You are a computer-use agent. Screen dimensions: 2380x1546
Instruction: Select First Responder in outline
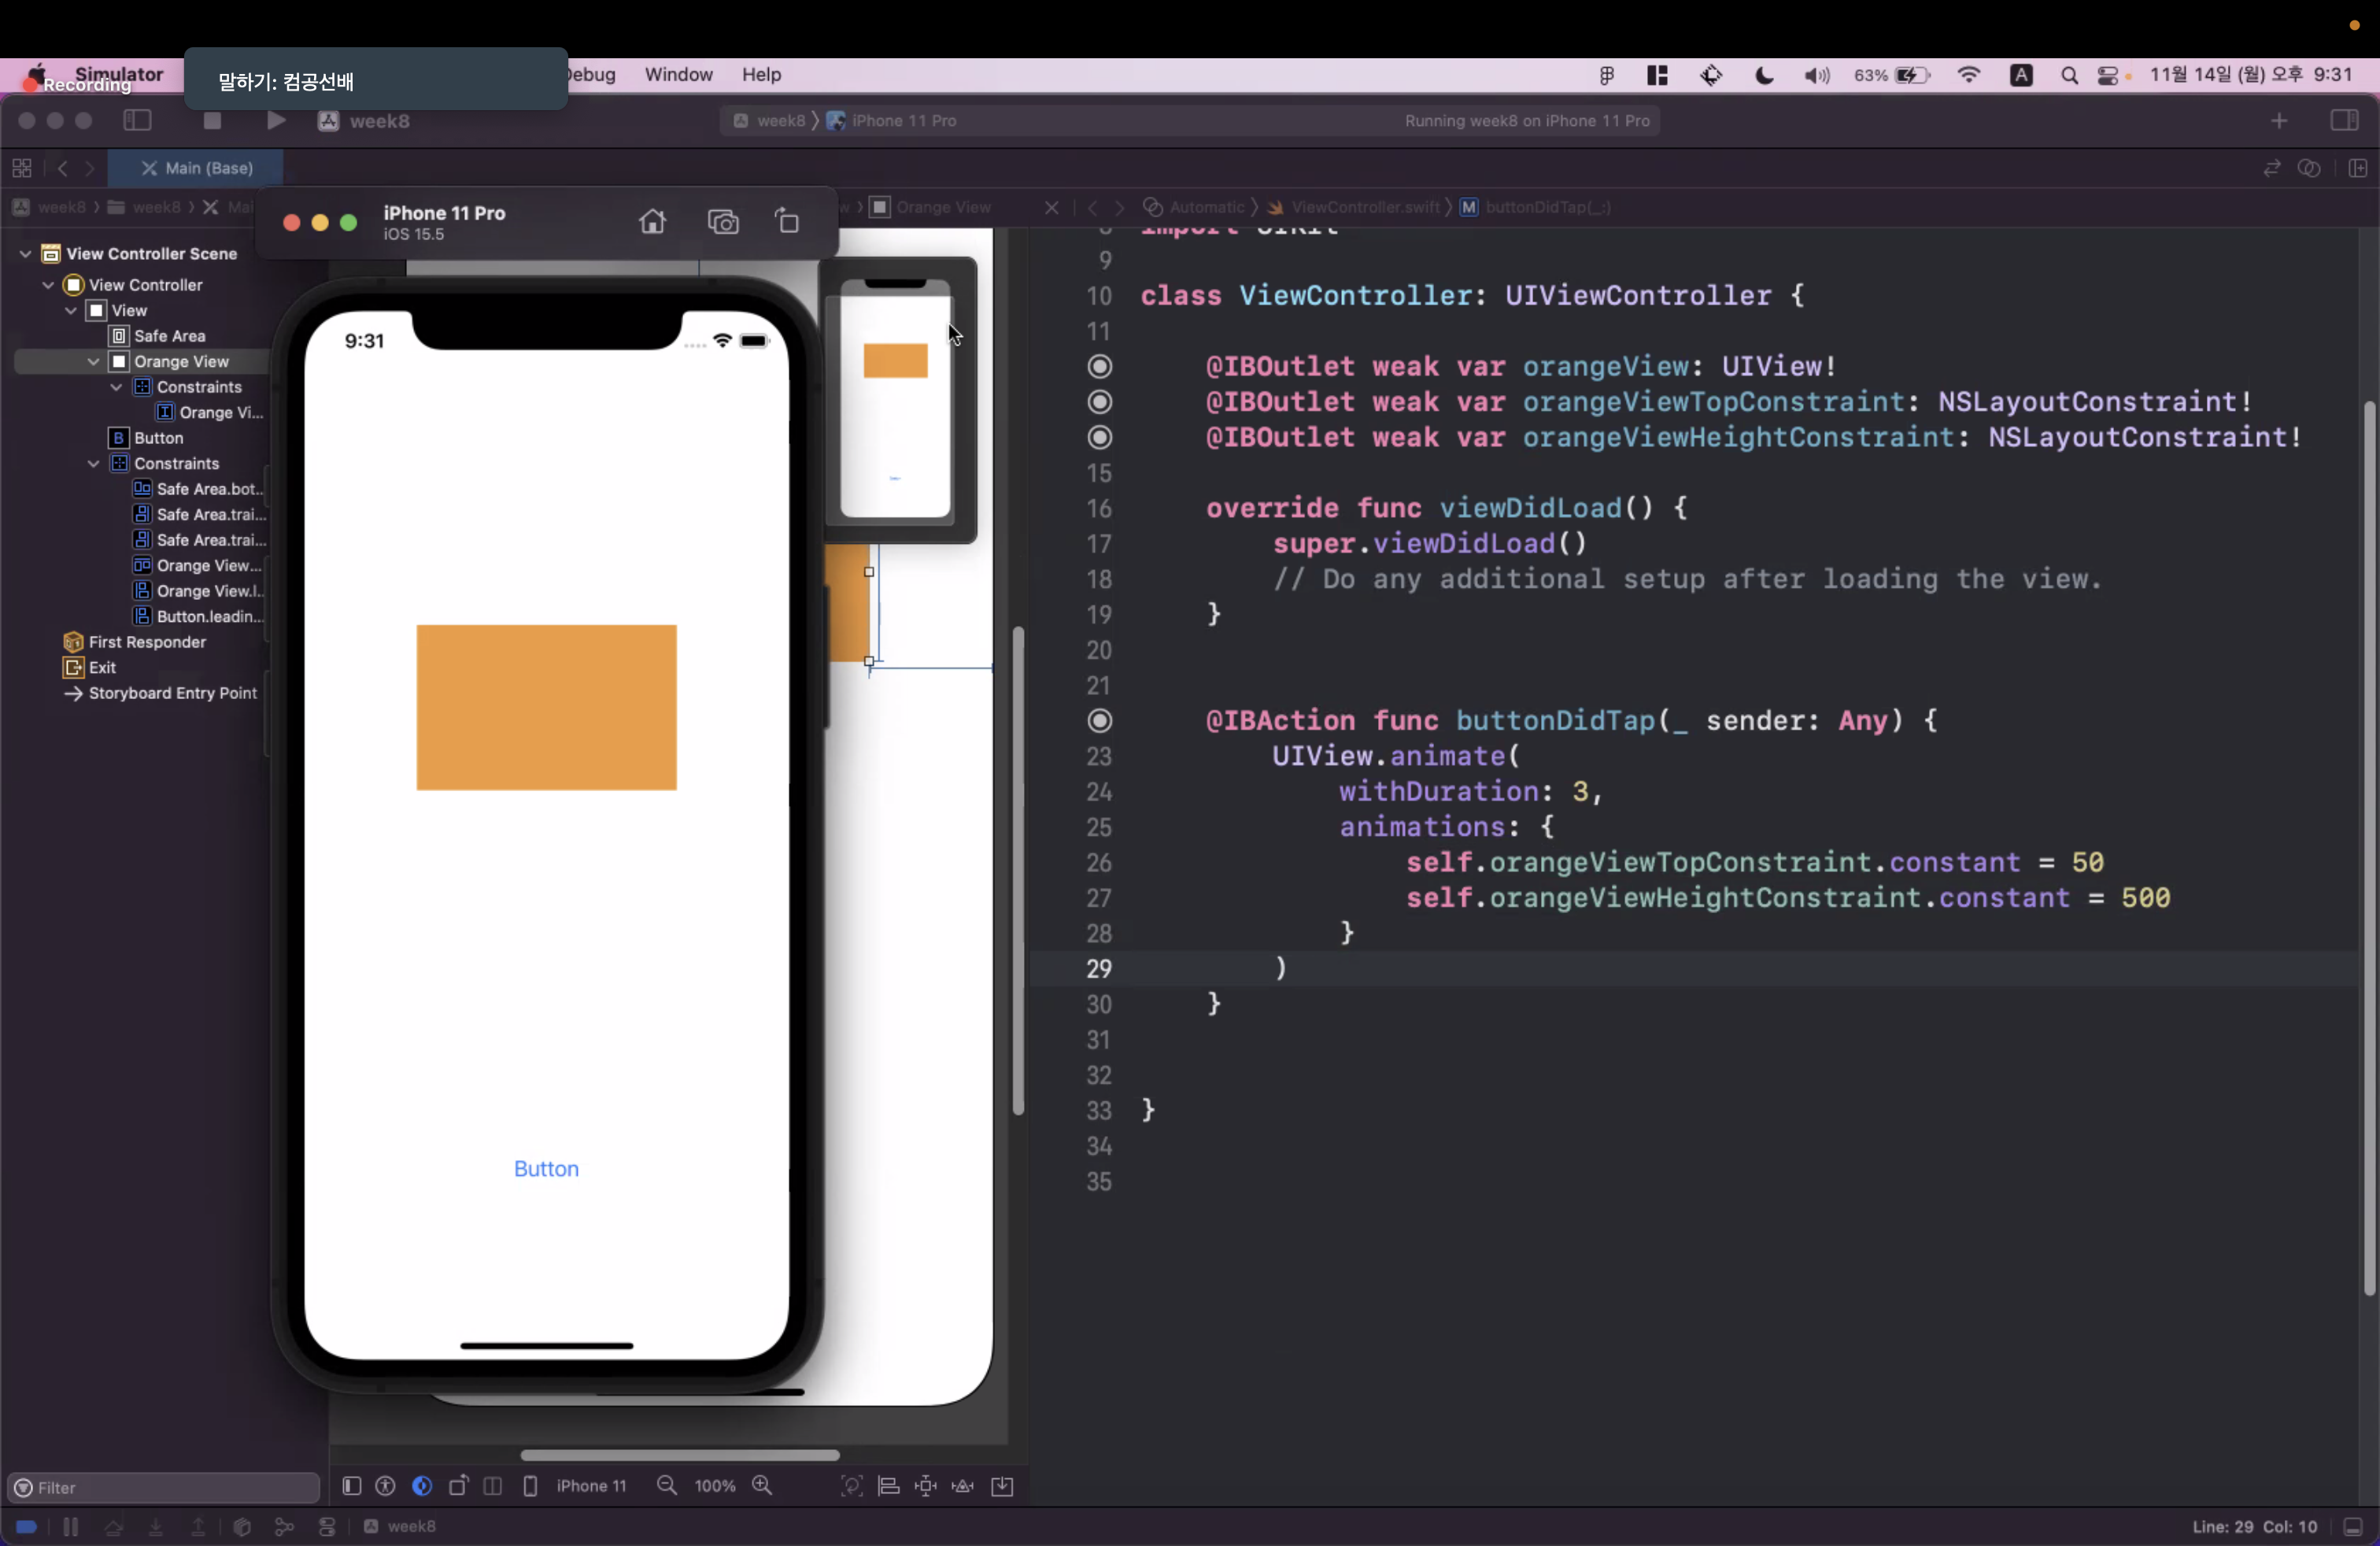click(x=135, y=642)
